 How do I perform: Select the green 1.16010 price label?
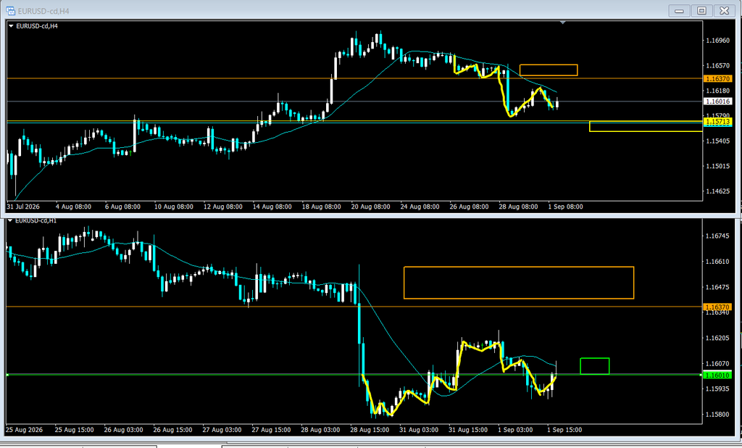point(717,375)
